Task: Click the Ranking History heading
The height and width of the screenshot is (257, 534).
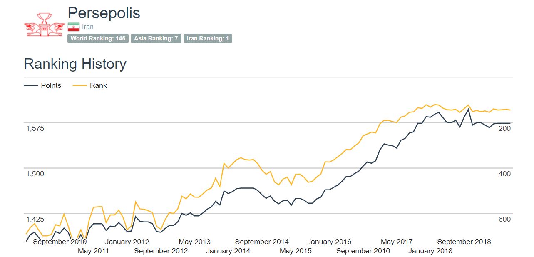Action: tap(75, 64)
